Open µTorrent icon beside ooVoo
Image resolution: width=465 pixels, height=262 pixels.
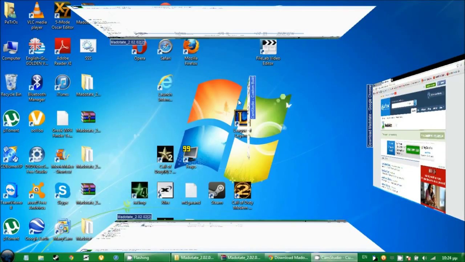(11, 122)
